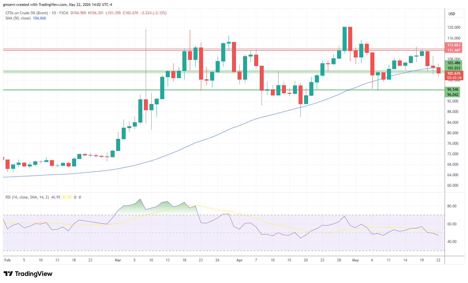
Task: Click the green price label 96.546
Action: (x=453, y=89)
